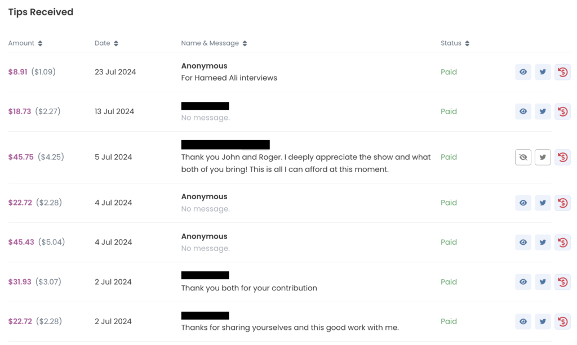Click the $45.75 amount value
This screenshot has height=345, width=577.
[x=21, y=157]
